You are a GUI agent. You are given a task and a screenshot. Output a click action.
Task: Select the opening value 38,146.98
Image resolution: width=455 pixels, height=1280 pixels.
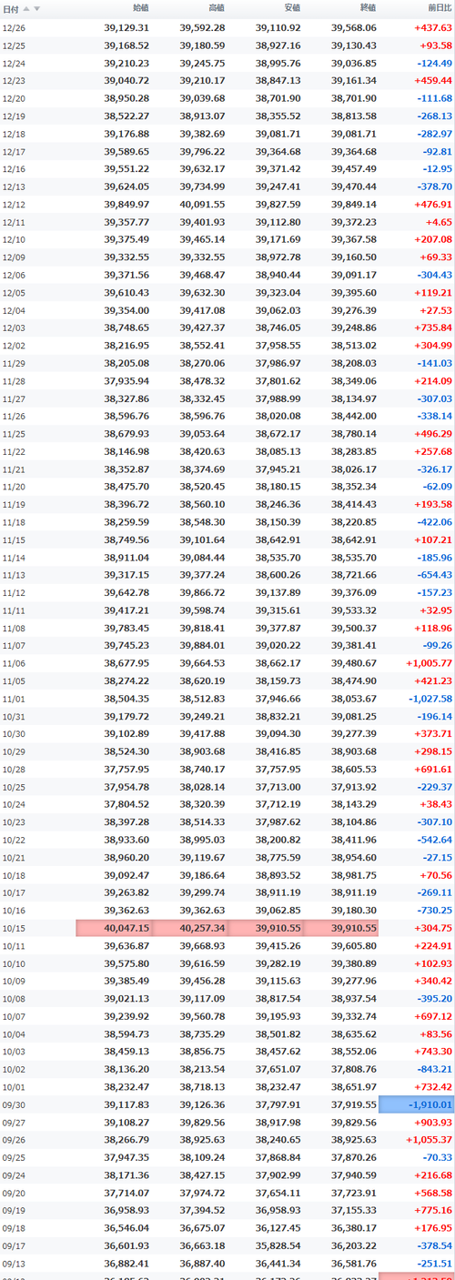[x=126, y=451]
